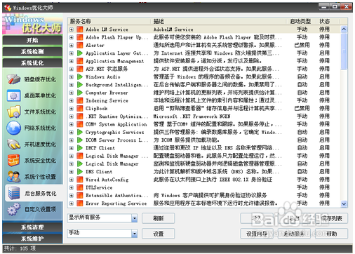The width and height of the screenshot is (355, 254).
Task: Select 后台服务优化 in the sidebar
Action: click(34, 193)
